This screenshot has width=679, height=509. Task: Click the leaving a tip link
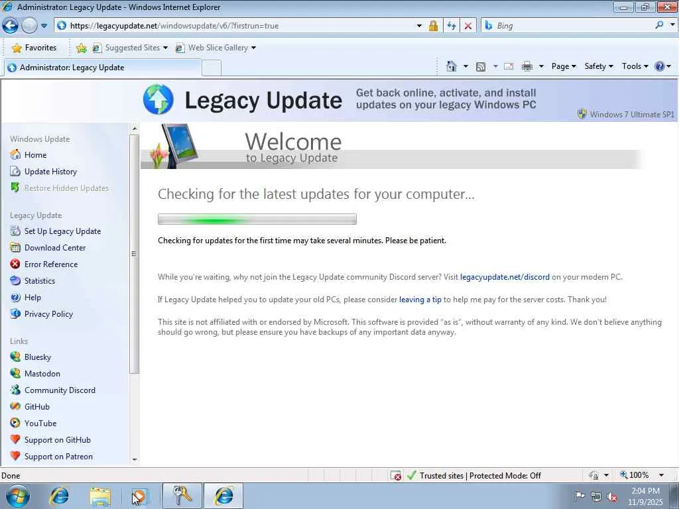click(x=420, y=300)
